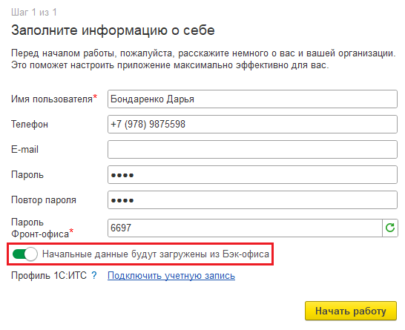Open the Подключить учетную запись link
The width and height of the screenshot is (405, 330).
tap(171, 276)
